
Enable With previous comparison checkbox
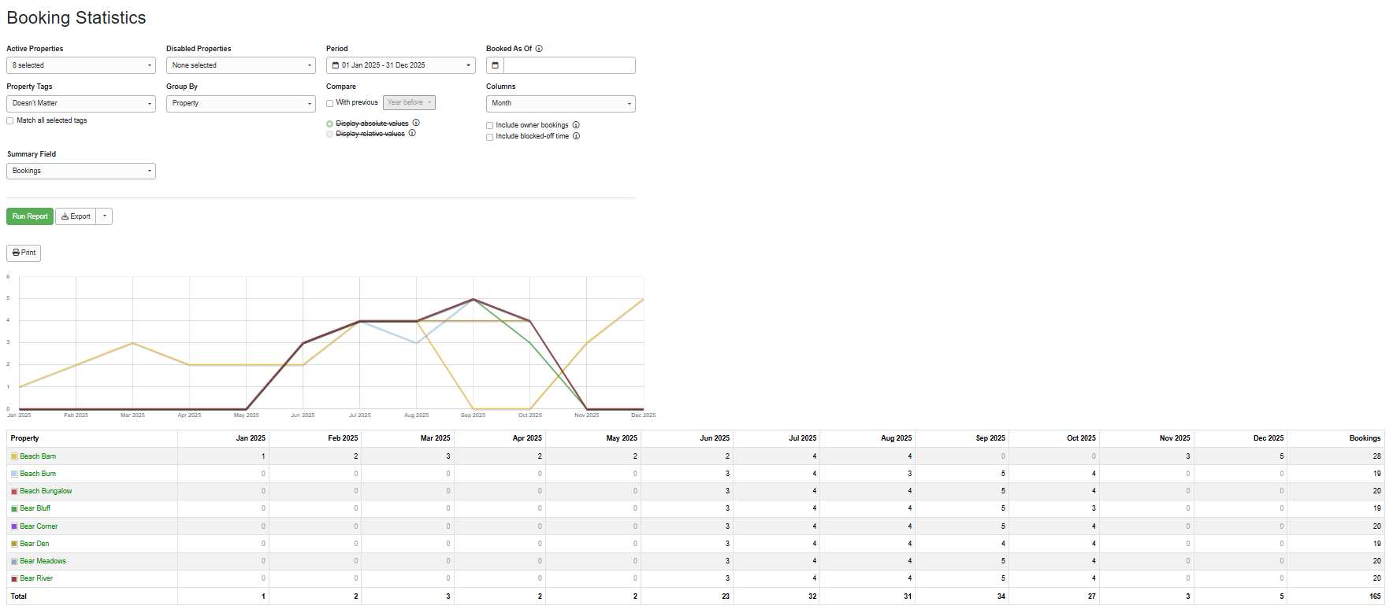click(330, 103)
